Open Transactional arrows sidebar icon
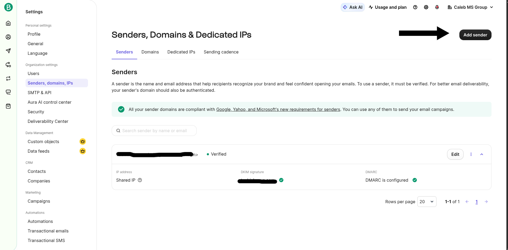The height and width of the screenshot is (250, 508). click(x=8, y=78)
